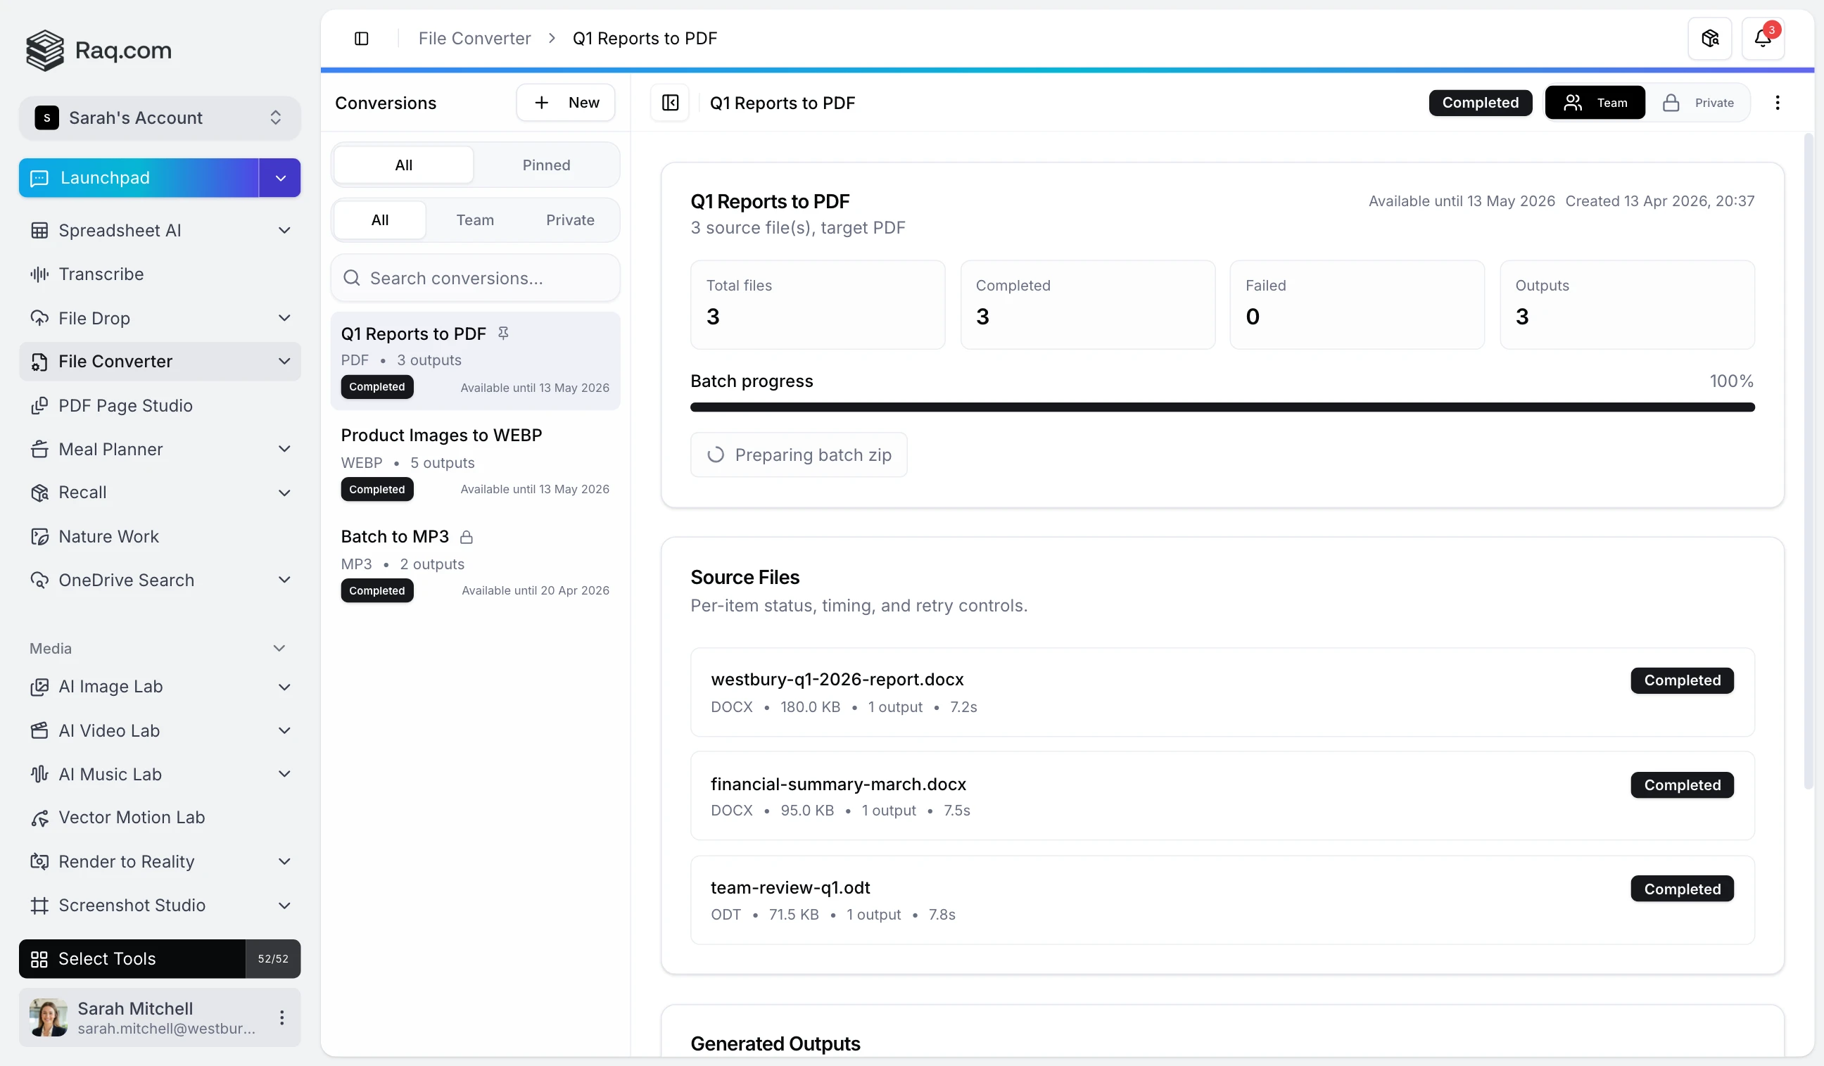
Task: Open PDF Page Studio from the sidebar
Action: tap(125, 405)
